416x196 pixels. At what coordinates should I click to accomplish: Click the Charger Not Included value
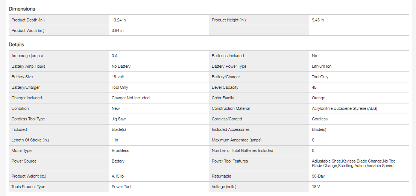coord(131,98)
